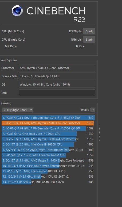The image size is (122, 207).
Task: Select the Intel Core i7-7700K ranking row
Action: [48, 134]
